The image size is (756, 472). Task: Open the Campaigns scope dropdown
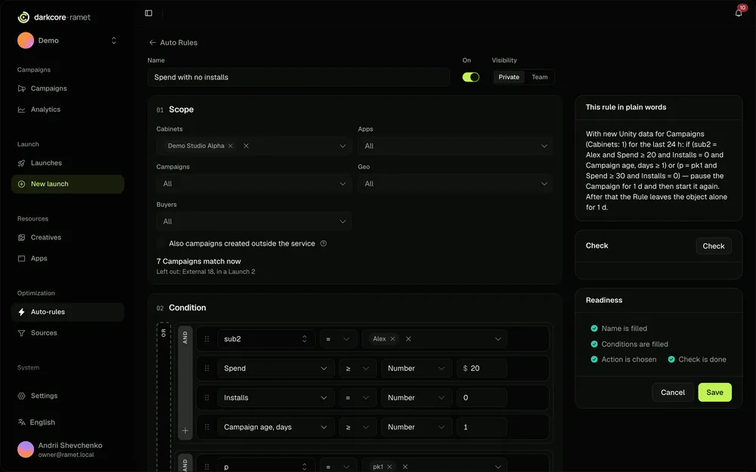pyautogui.click(x=253, y=184)
